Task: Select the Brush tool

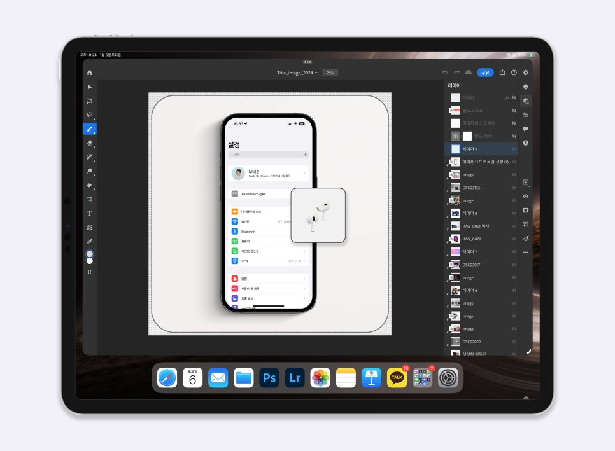Action: [89, 129]
